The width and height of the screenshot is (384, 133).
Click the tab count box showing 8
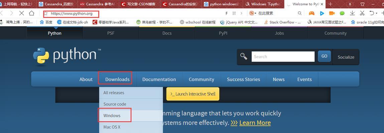coord(350,4)
